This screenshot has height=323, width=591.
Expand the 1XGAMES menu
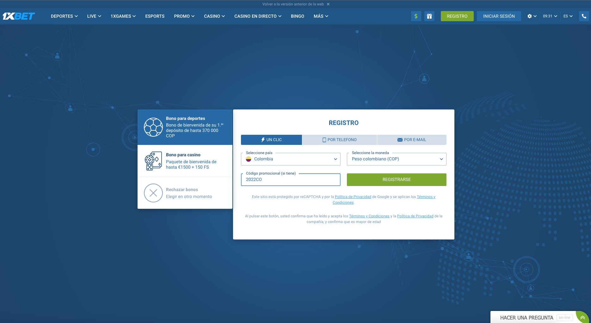click(123, 16)
